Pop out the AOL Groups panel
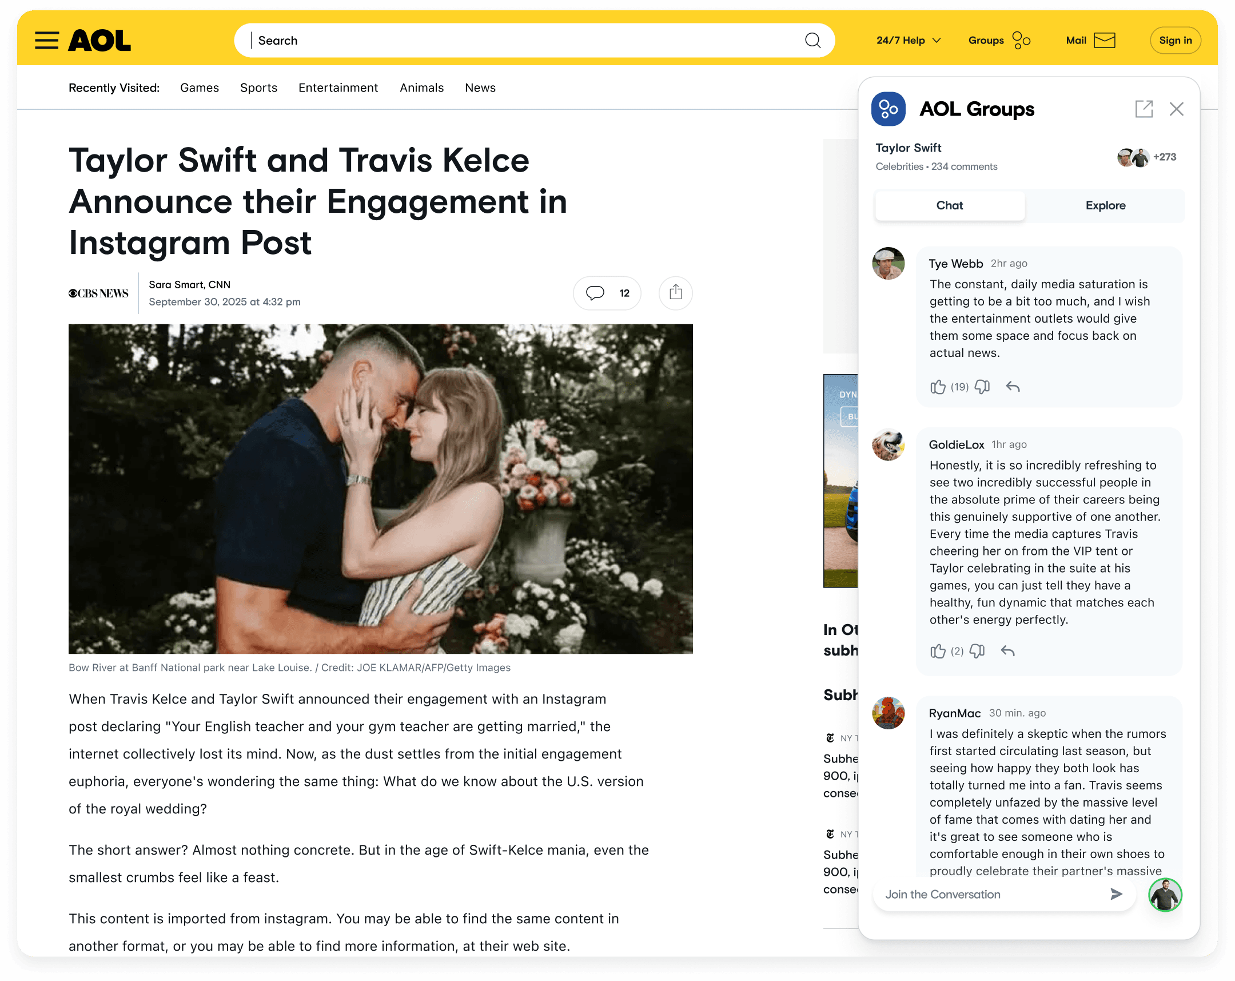Screen dimensions: 1235x981 (1144, 109)
